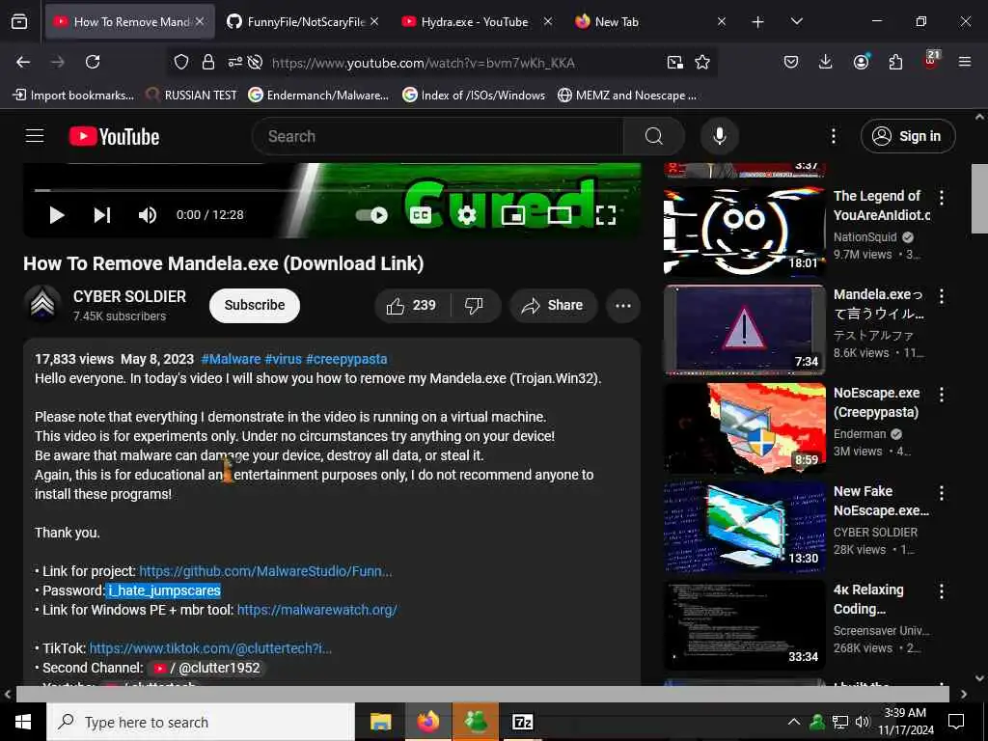Viewport: 988px width, 741px height.
Task: Switch to Hydra.exe - YouTube tab
Action: pyautogui.click(x=475, y=22)
